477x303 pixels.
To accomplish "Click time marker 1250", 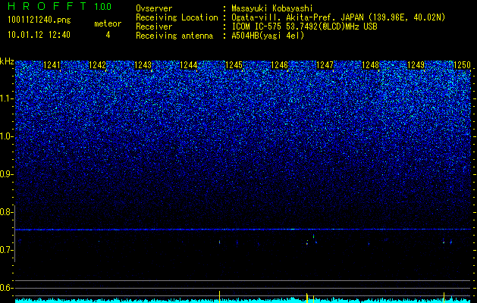I will click(462, 64).
